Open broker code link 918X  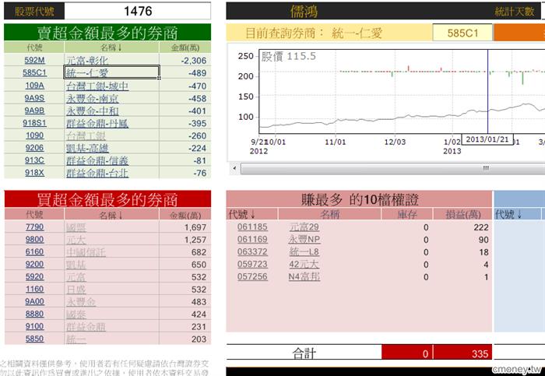point(34,173)
